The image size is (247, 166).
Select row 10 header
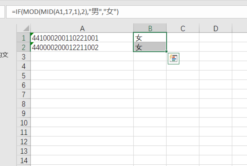pyautogui.click(x=23, y=122)
